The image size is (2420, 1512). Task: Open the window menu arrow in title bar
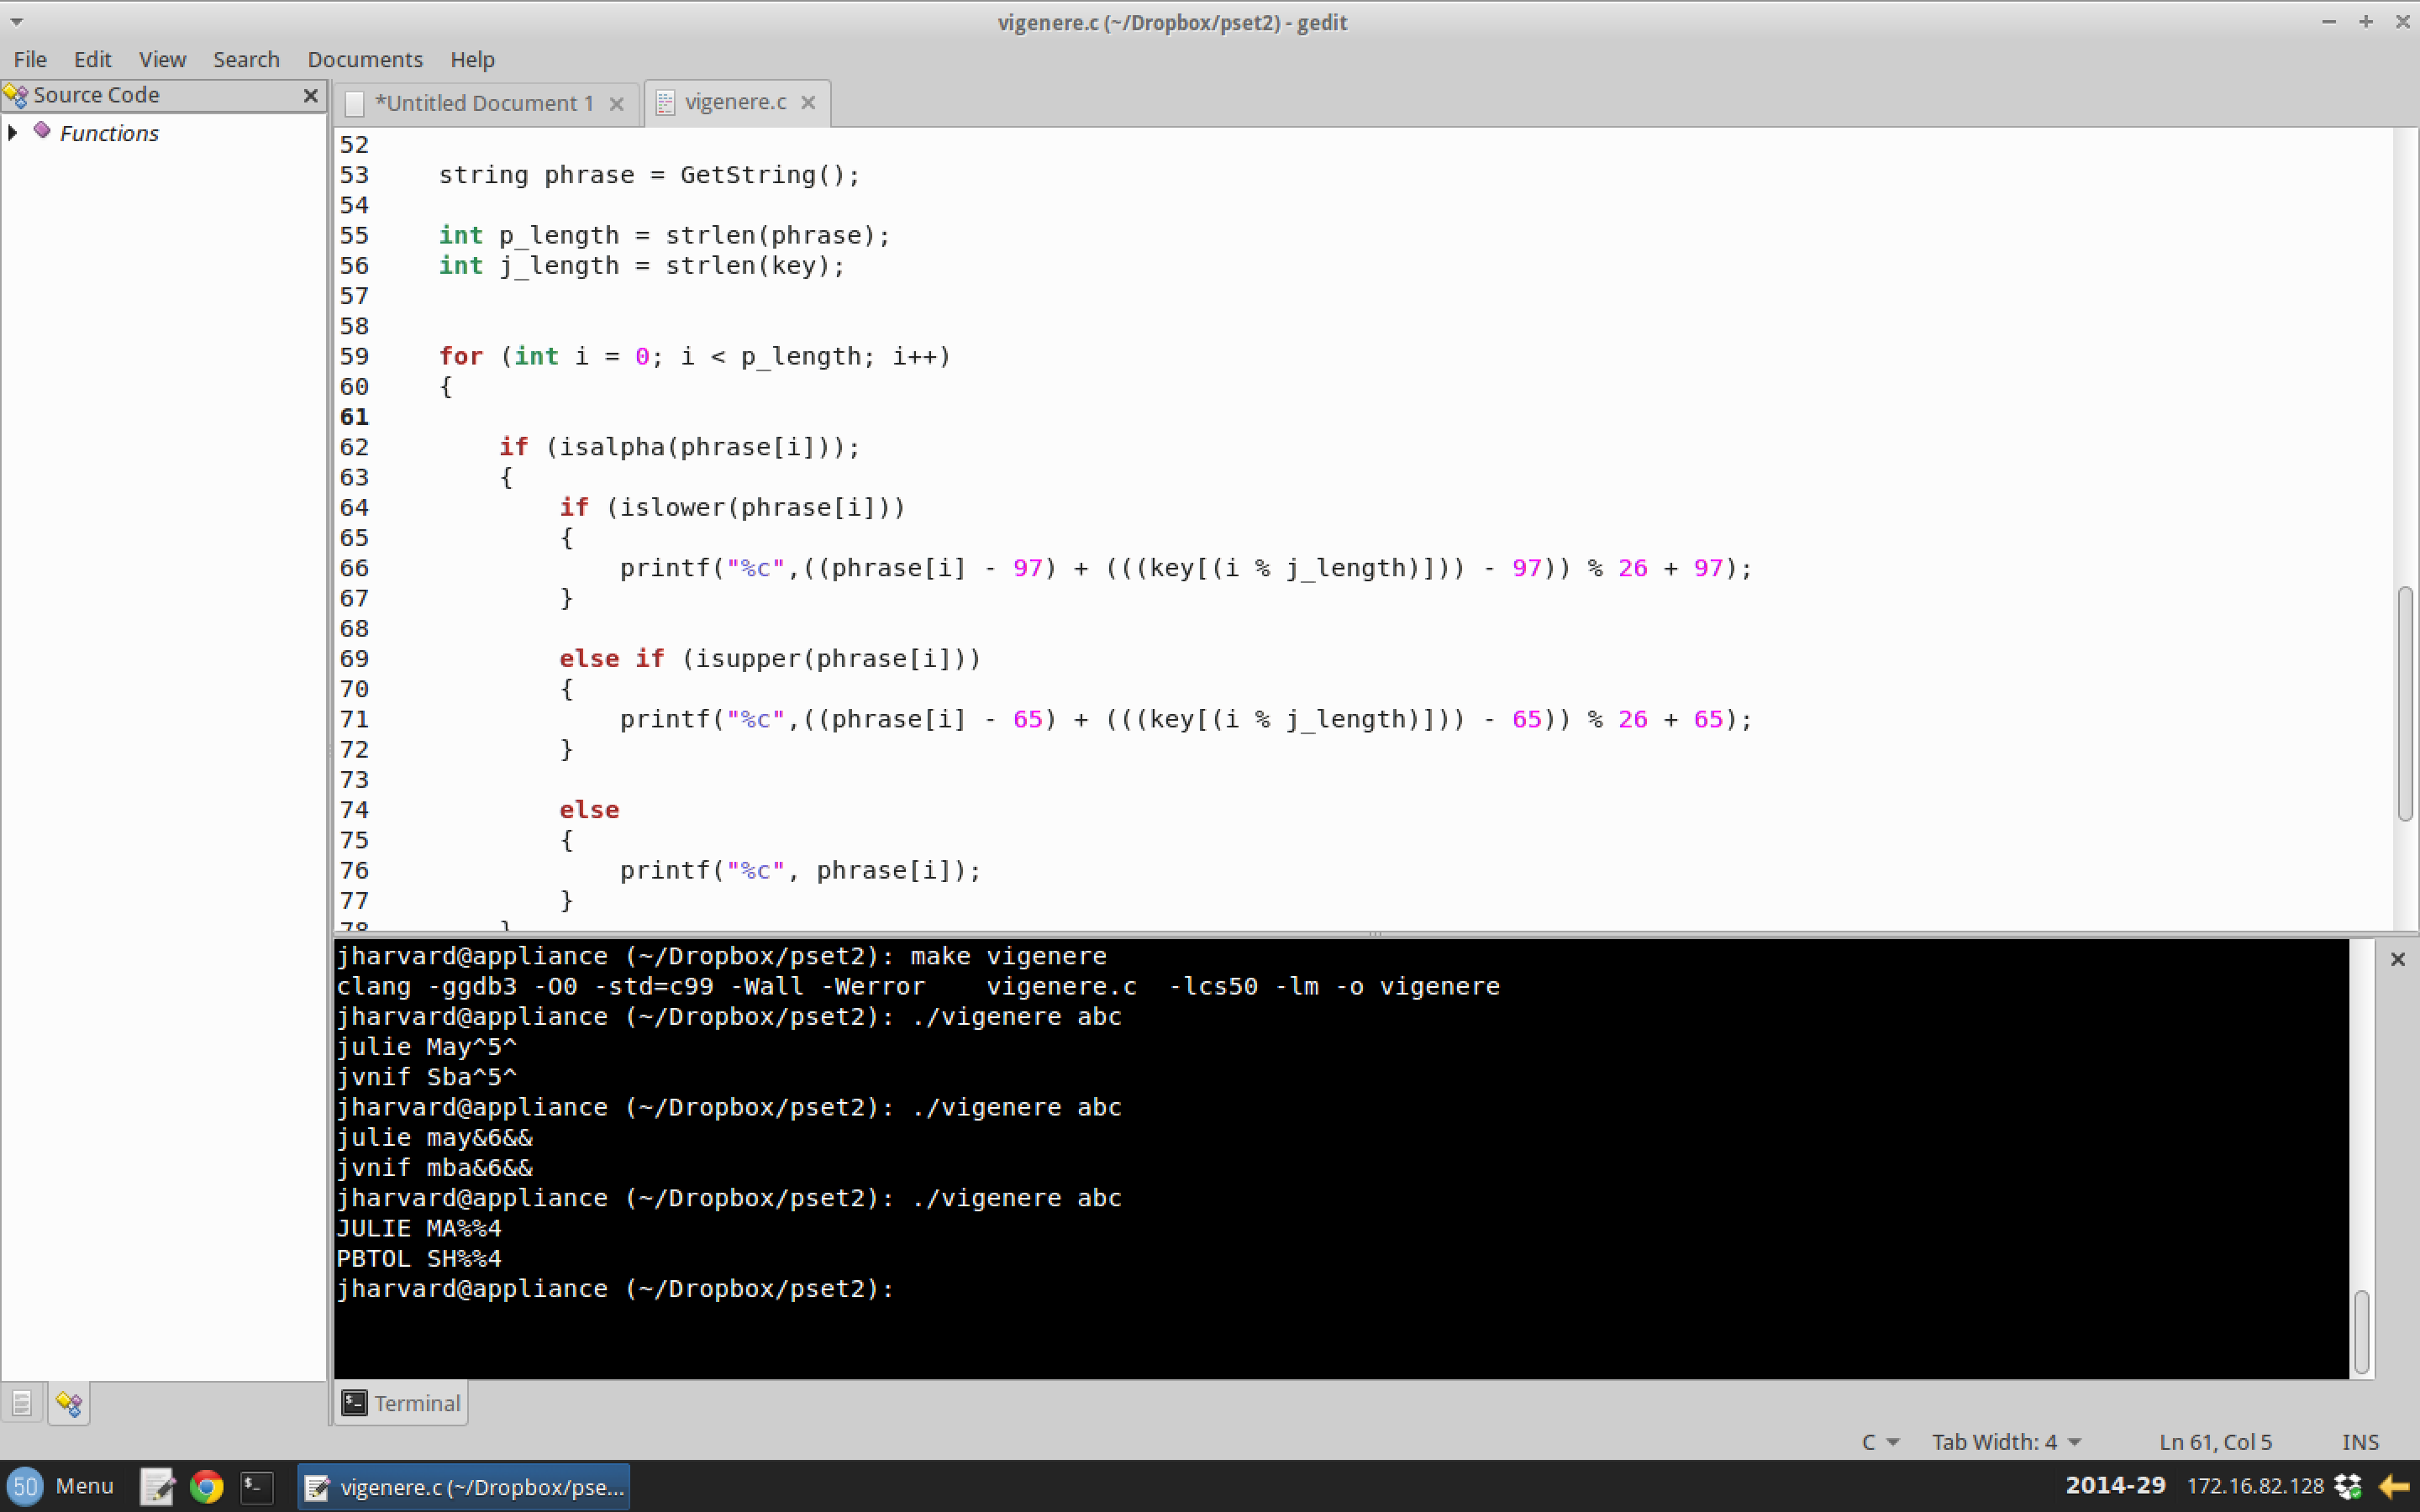coord(17,22)
